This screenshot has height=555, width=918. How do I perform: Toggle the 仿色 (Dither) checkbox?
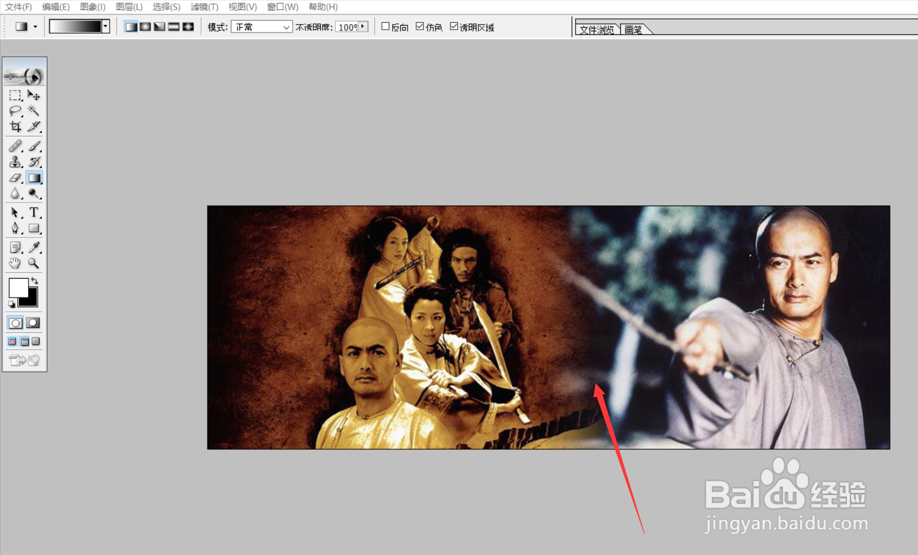tap(420, 26)
